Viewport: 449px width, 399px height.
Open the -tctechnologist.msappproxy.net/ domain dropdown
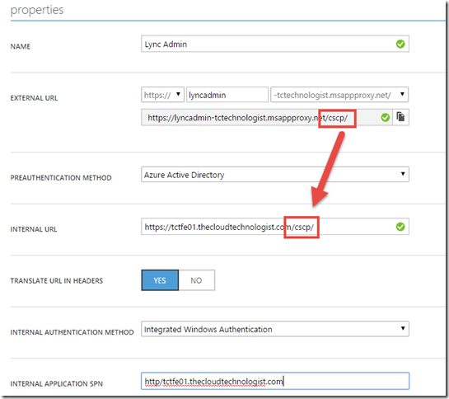tap(339, 95)
